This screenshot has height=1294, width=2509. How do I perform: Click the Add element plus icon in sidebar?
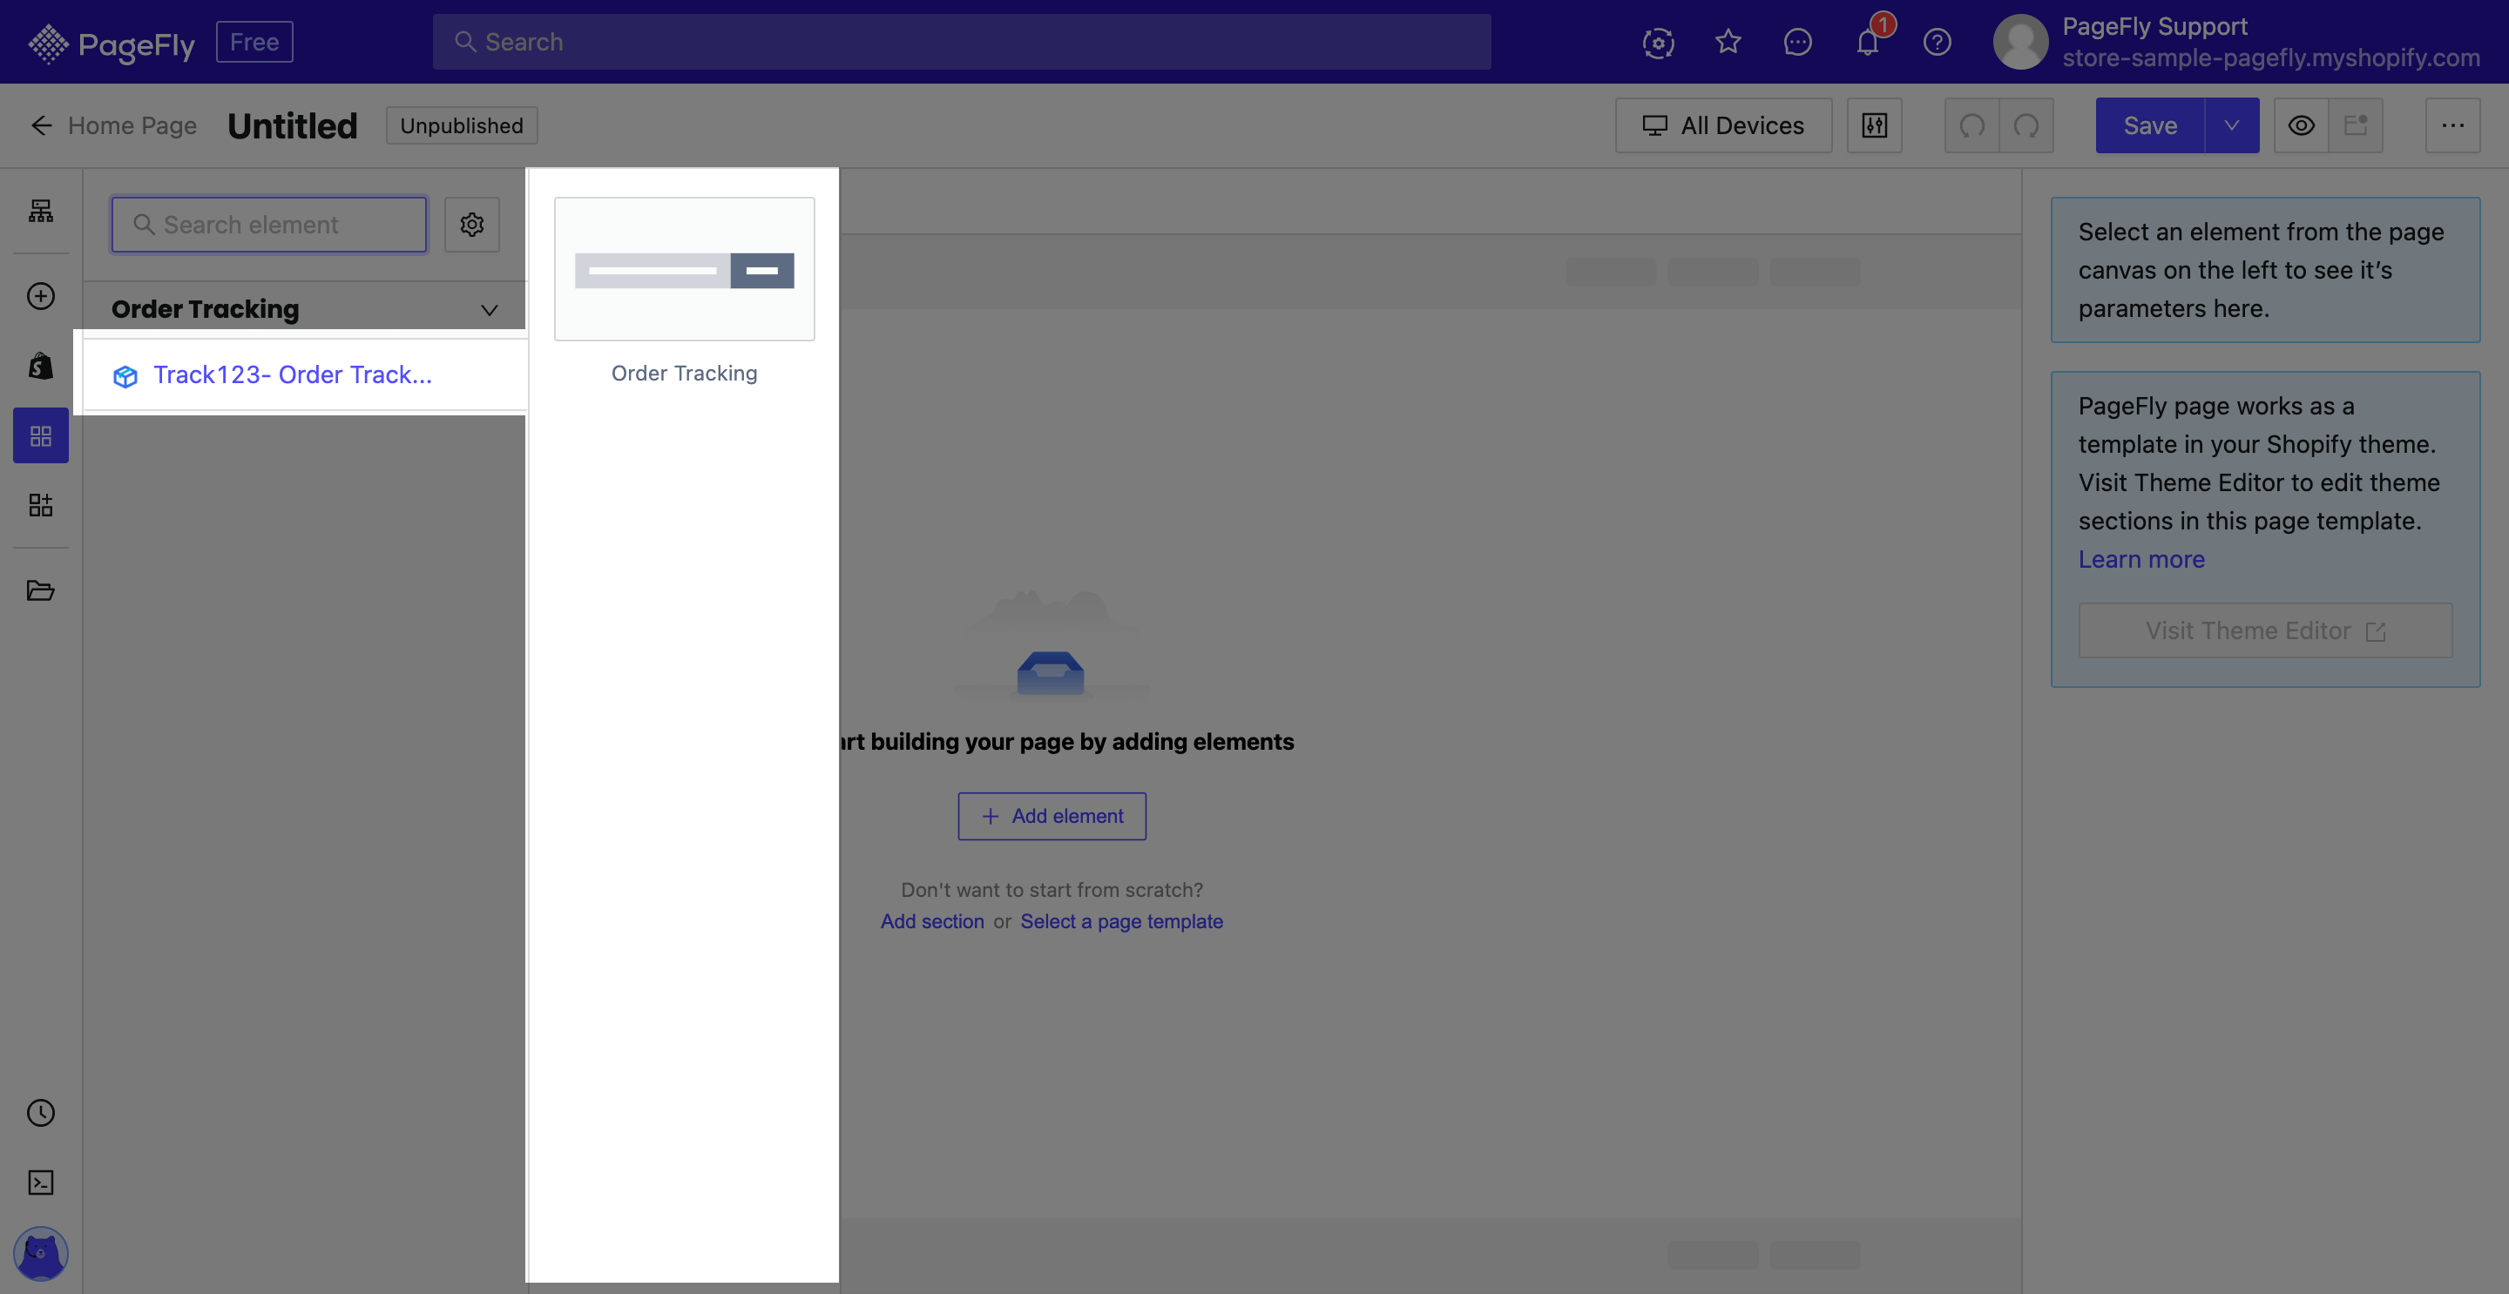click(41, 296)
